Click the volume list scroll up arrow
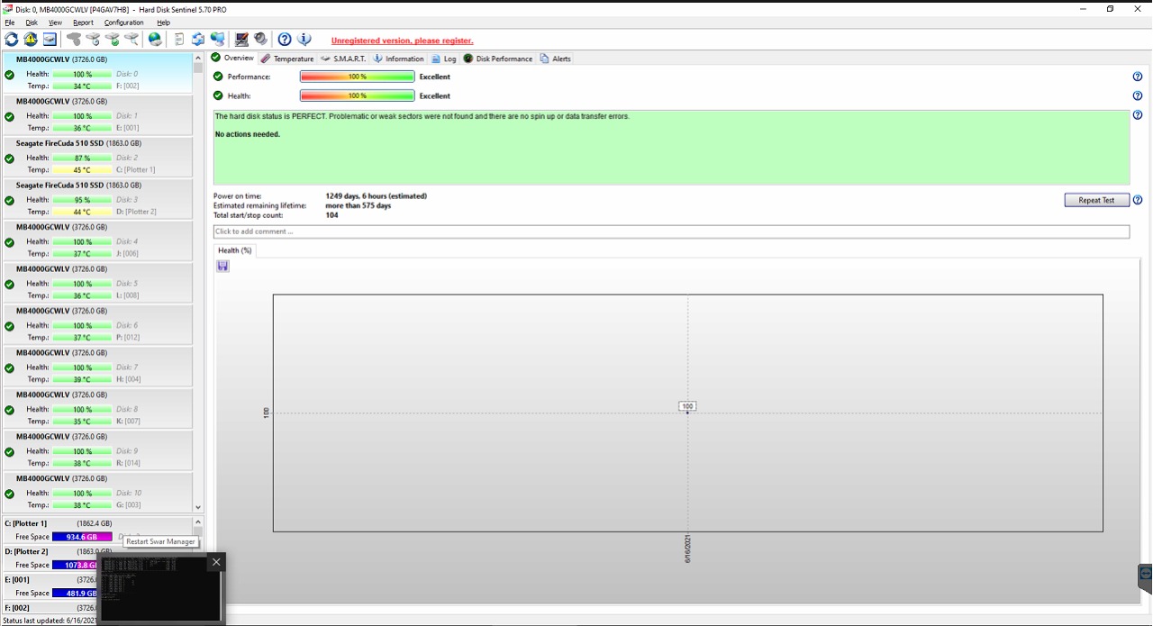The width and height of the screenshot is (1153, 626). [x=198, y=522]
